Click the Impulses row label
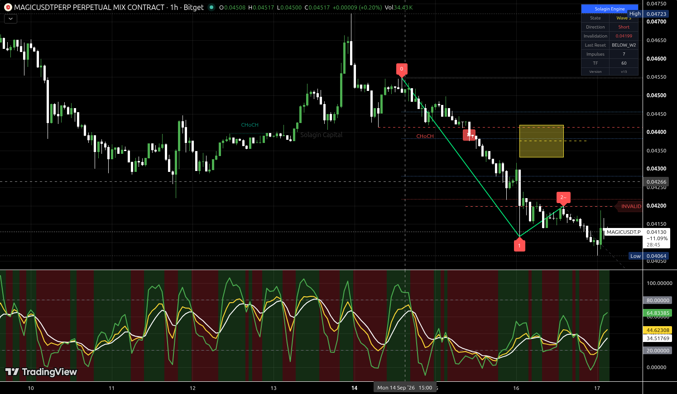 [595, 54]
